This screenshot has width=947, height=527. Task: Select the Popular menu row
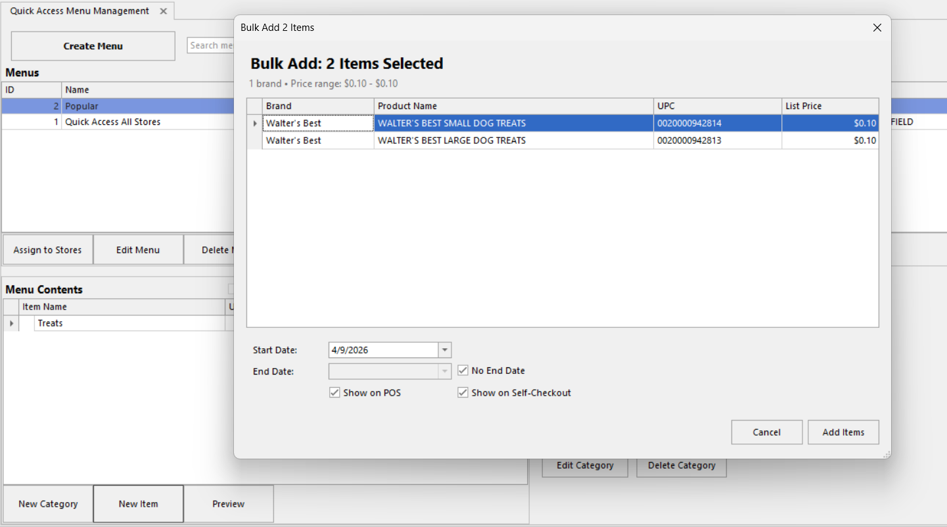click(118, 106)
